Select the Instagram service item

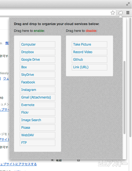coord(38,90)
